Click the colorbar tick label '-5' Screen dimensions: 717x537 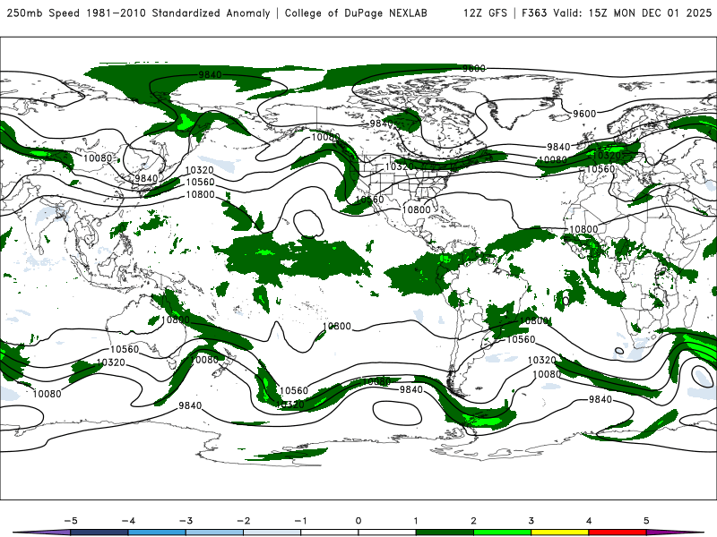70,521
